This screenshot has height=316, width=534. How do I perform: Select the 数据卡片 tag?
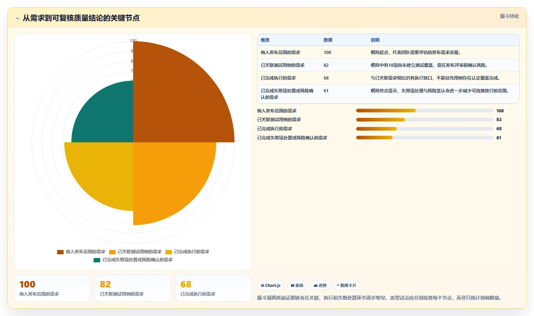347,285
